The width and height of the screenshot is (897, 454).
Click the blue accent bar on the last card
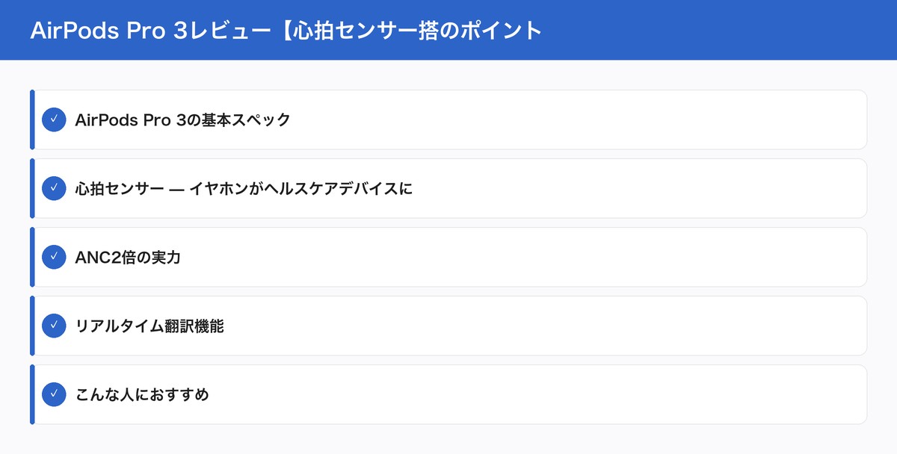coord(31,394)
